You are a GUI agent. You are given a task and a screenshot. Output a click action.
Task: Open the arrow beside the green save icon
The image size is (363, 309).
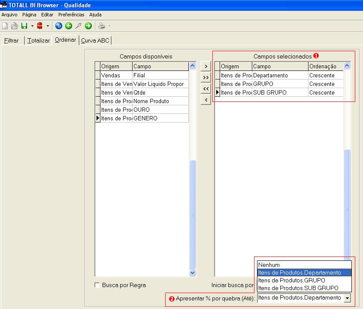[x=32, y=26]
